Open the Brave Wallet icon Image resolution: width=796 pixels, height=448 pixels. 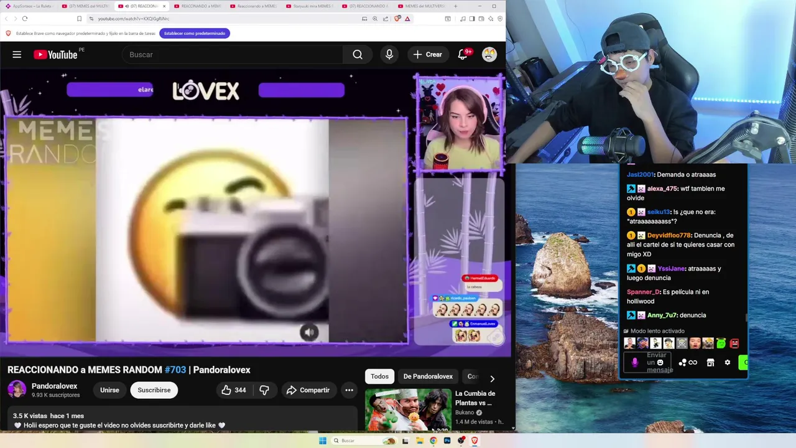point(481,19)
